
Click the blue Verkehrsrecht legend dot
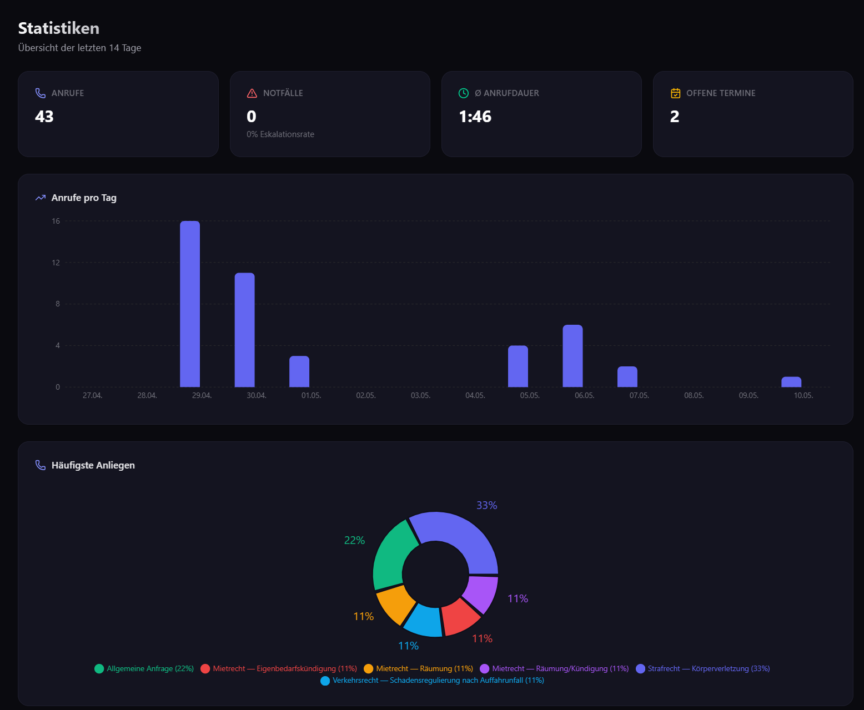[325, 681]
